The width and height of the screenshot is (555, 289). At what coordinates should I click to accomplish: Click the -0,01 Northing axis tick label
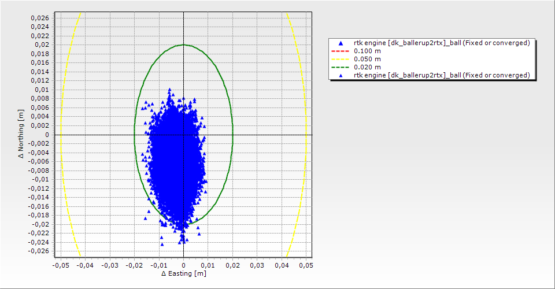tap(40, 179)
